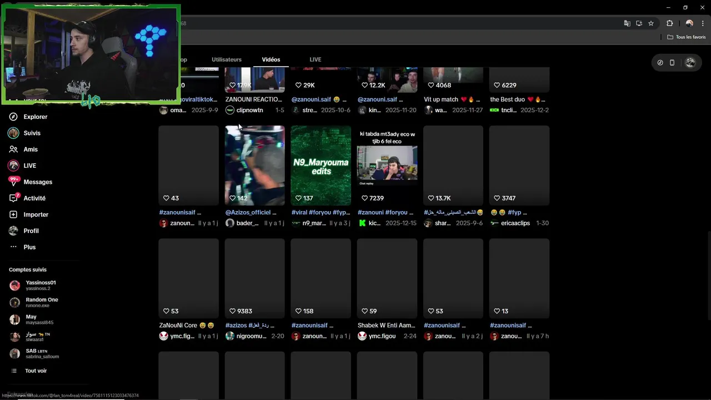Image resolution: width=711 pixels, height=400 pixels.
Task: Click the Importer plus-square icon
Action: point(13,214)
